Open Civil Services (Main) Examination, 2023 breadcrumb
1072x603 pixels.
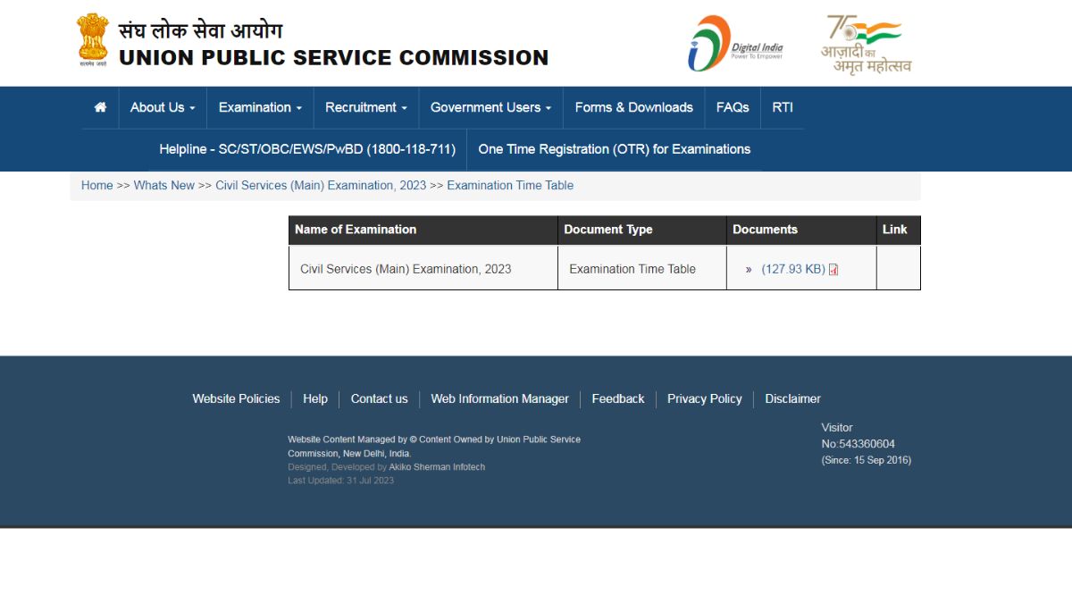tap(321, 186)
